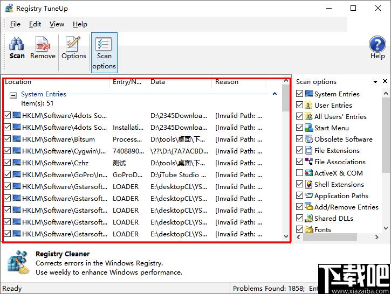Screen dimensions: 391x294
Task: Sort results by Data column header
Action: (179, 82)
